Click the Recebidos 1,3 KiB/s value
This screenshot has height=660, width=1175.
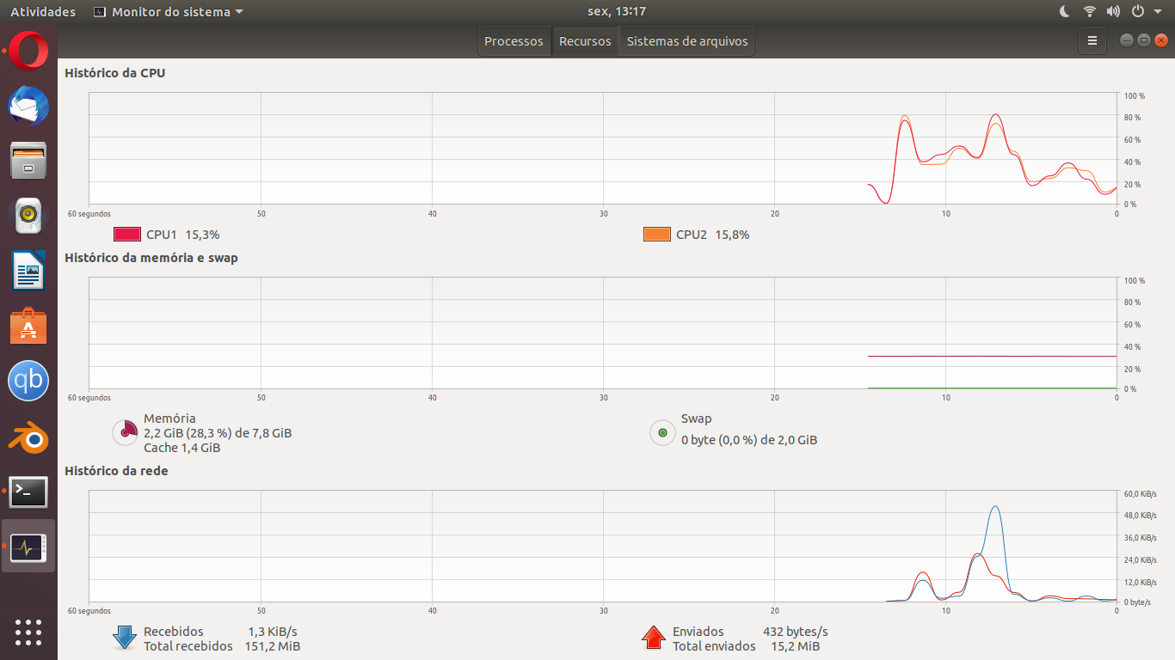[x=273, y=632]
